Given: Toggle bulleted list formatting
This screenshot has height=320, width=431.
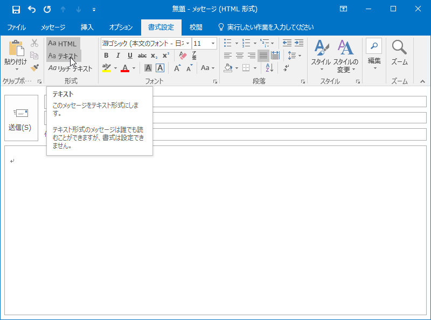Looking at the screenshot, I should pos(227,43).
